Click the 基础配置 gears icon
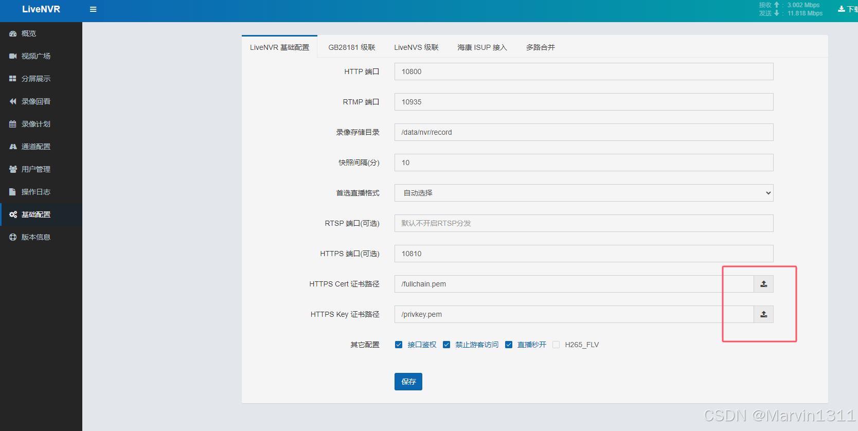 click(x=13, y=214)
